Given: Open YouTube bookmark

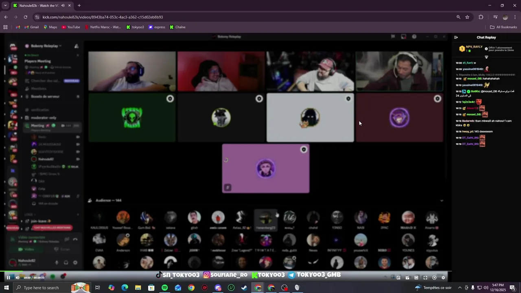Looking at the screenshot, I should tap(71, 27).
